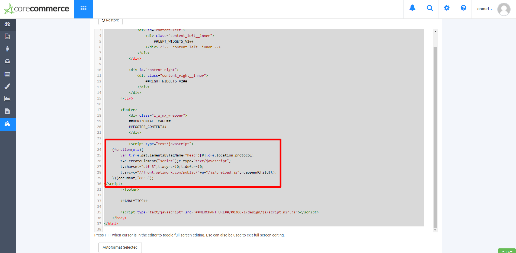Open the reports chart sidebar icon

point(7,99)
